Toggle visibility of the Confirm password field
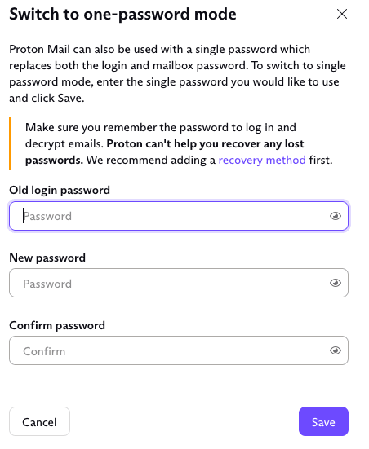The height and width of the screenshot is (449, 369). pyautogui.click(x=336, y=350)
